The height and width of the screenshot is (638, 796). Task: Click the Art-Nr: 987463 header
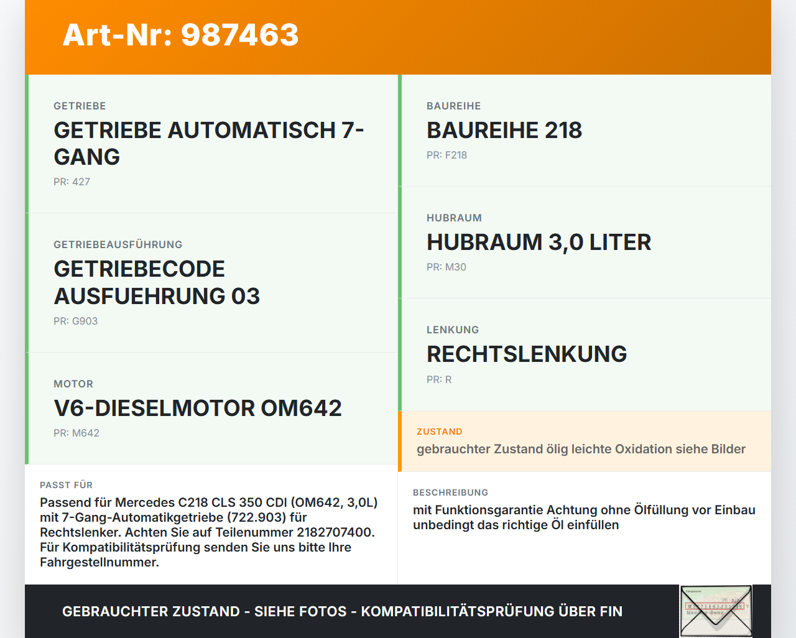(180, 35)
